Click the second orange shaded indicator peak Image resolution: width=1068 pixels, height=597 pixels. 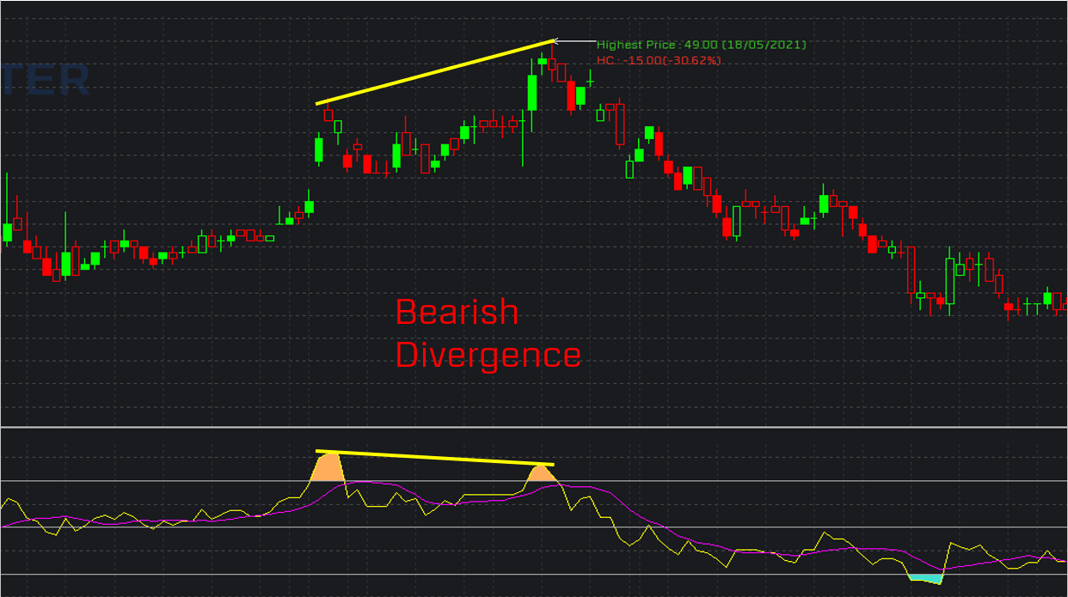point(540,472)
